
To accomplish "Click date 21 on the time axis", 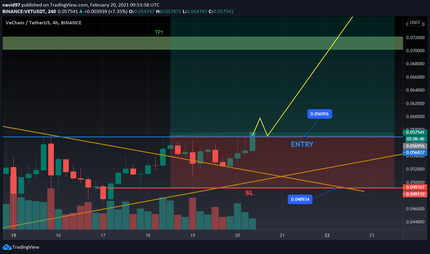I will click(282, 235).
